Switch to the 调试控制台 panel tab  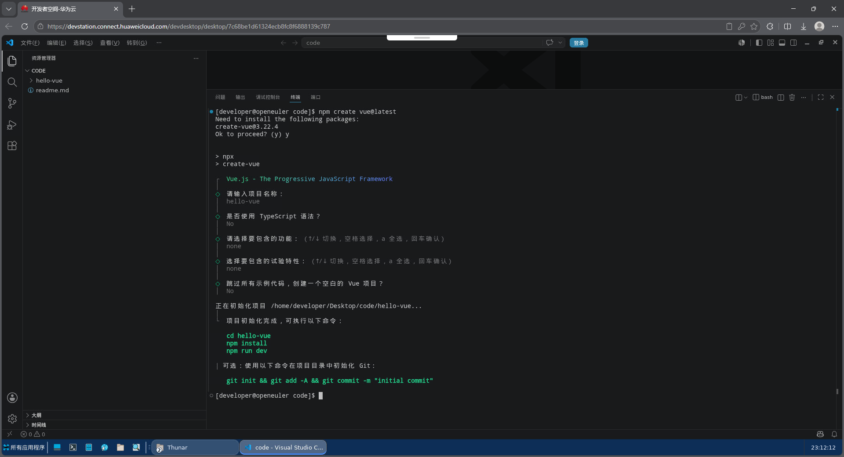(x=268, y=97)
